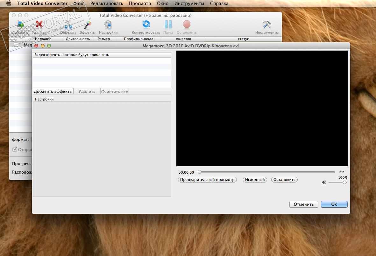Click the black video preview area
Viewport: 376px width, 256px height.
(x=262, y=108)
